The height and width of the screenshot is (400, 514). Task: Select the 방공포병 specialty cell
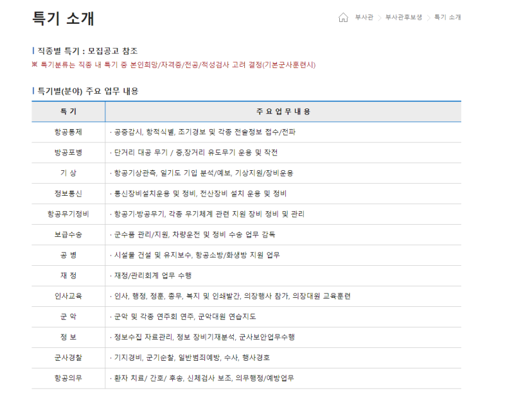tap(68, 153)
